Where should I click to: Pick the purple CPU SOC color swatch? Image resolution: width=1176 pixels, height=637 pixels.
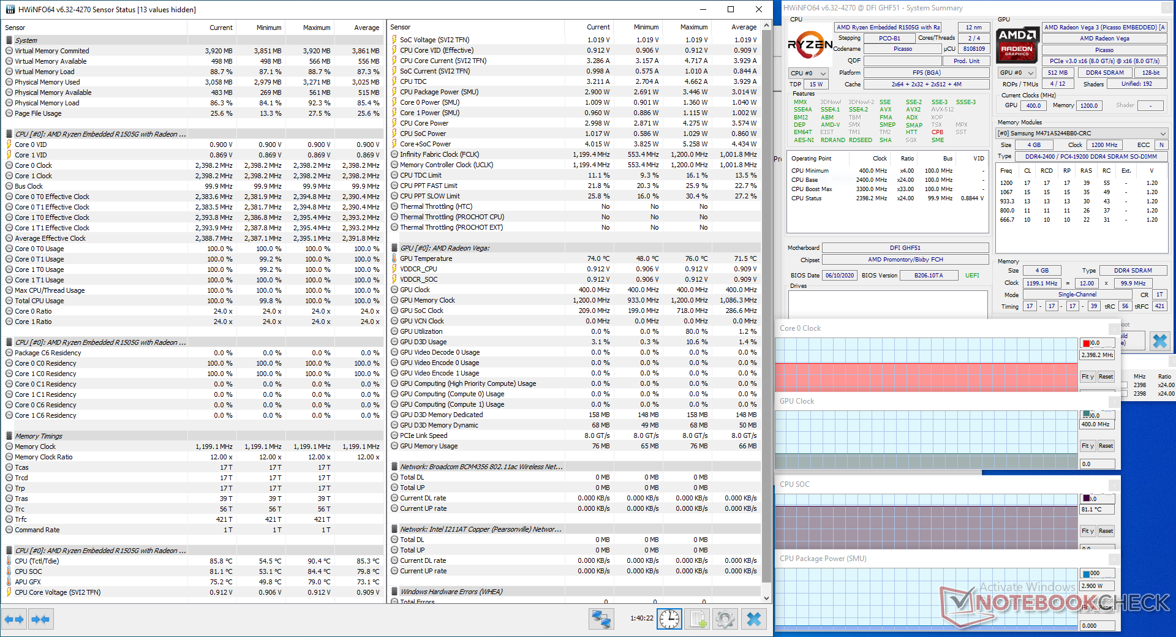tap(1087, 499)
